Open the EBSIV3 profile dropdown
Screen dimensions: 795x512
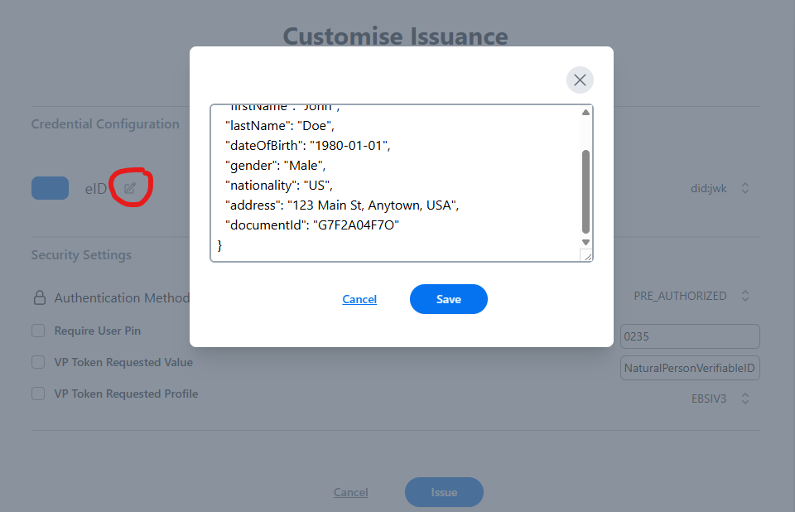tap(717, 398)
